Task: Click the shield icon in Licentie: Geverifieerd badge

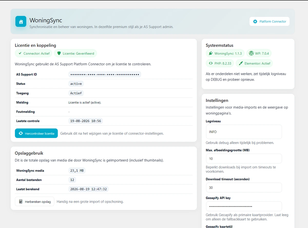Action: click(59, 54)
